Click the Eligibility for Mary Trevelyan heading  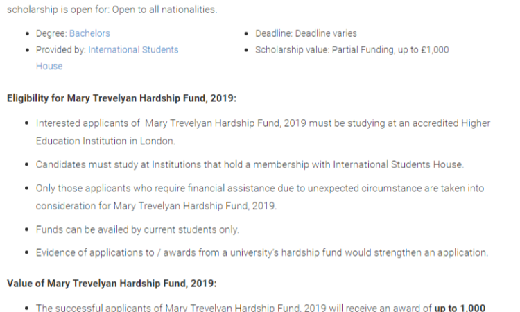(122, 98)
